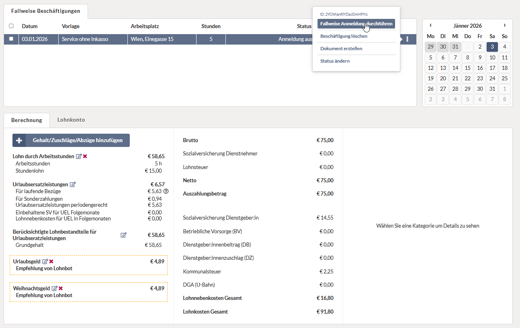Edit Lohn durch Arbeitsstunden entry
Screen dimensions: 520x328
click(x=79, y=156)
